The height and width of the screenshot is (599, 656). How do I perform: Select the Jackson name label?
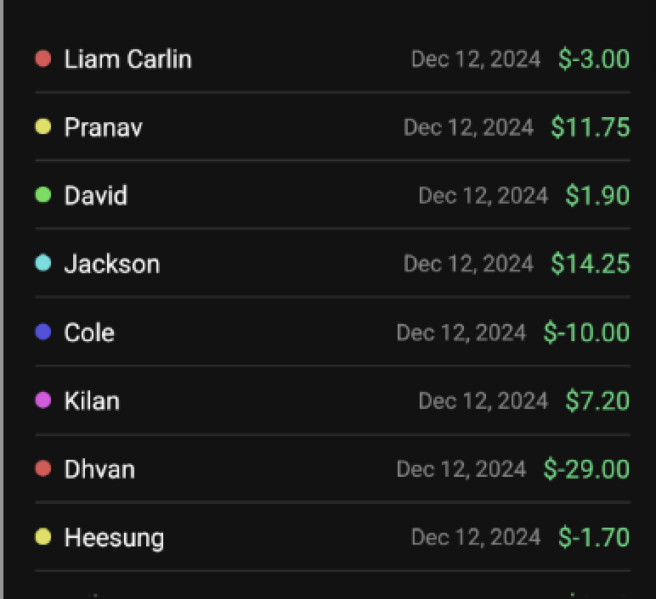(x=112, y=264)
